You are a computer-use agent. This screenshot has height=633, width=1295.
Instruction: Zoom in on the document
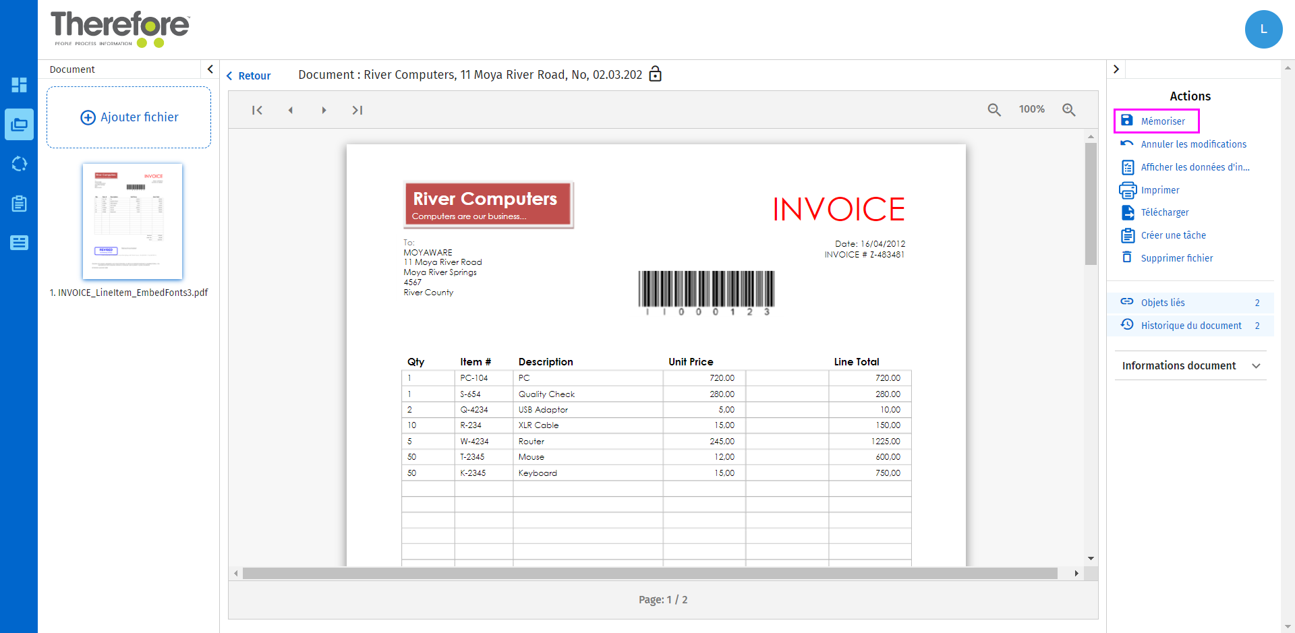coord(1069,110)
